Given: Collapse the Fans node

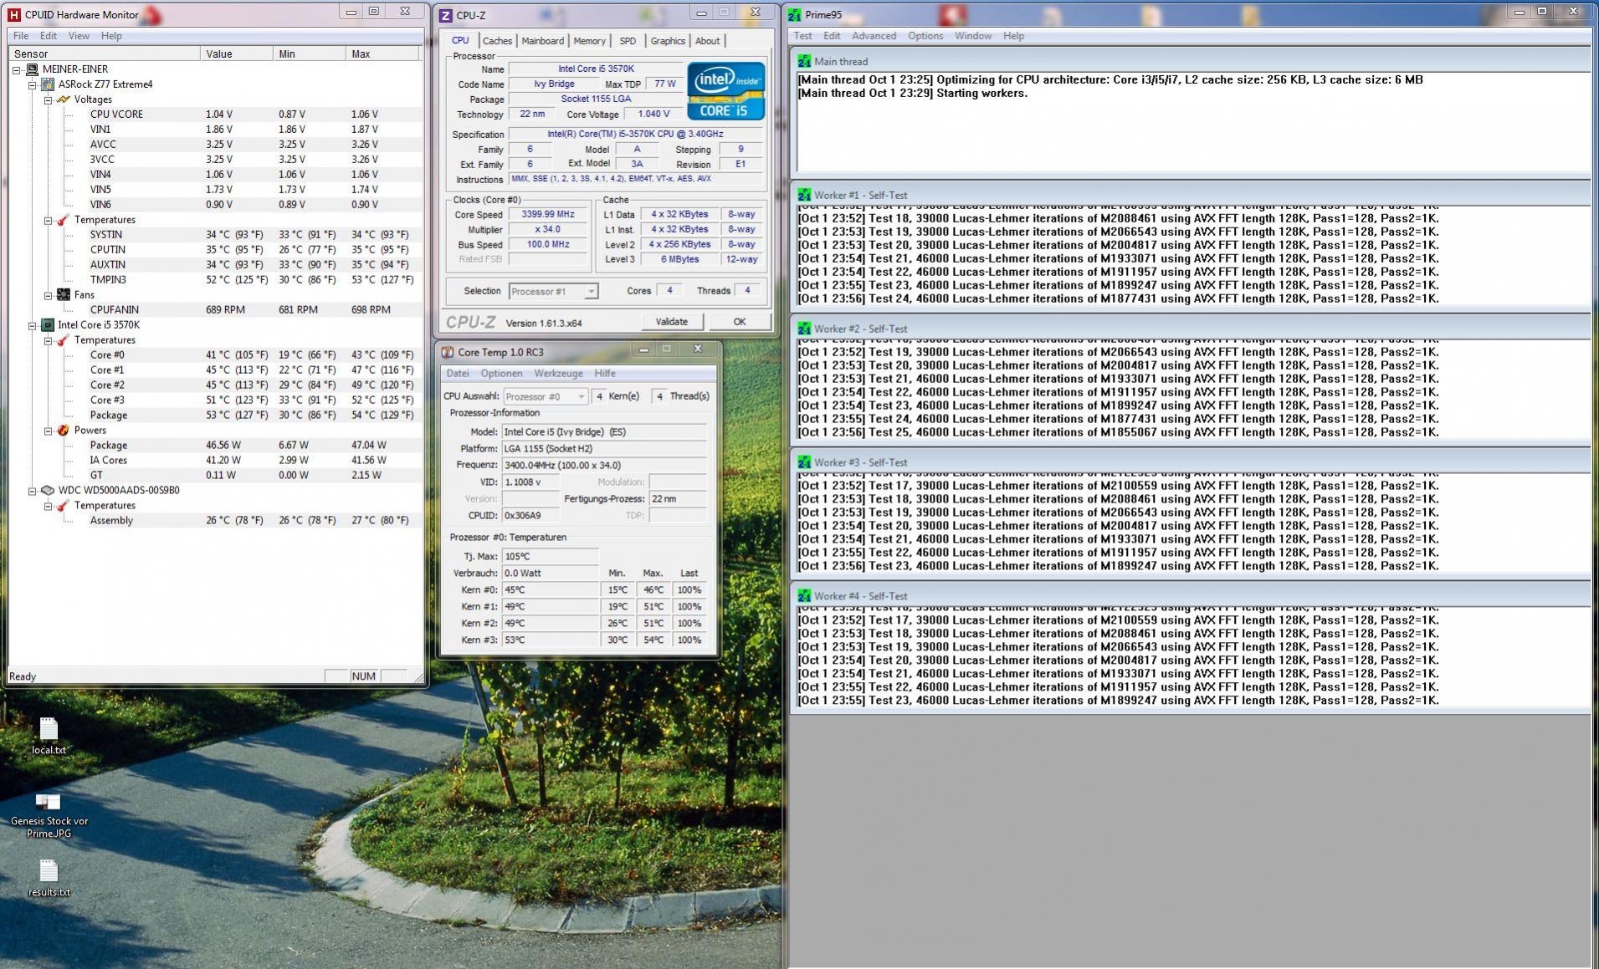Looking at the screenshot, I should pos(49,296).
